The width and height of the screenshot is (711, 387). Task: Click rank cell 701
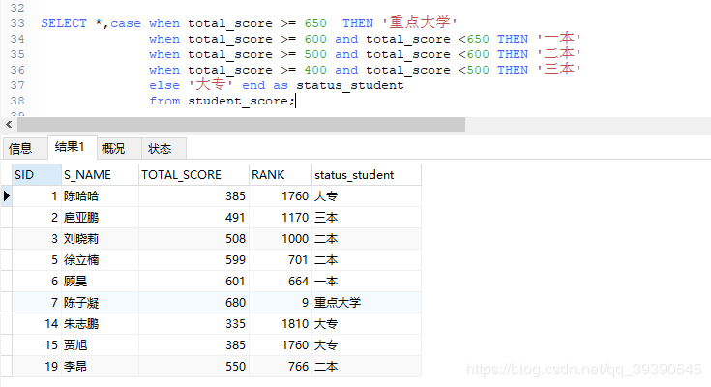[281, 260]
